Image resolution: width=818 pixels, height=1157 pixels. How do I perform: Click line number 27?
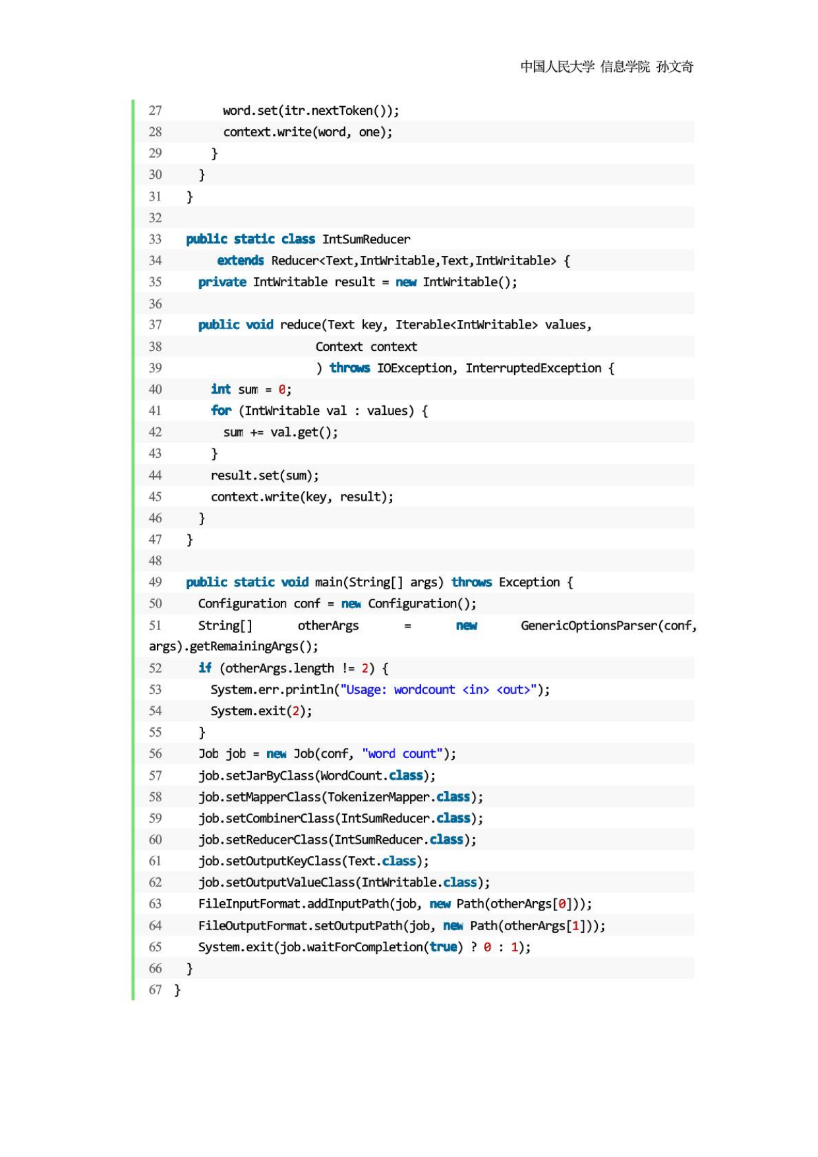[x=155, y=111]
